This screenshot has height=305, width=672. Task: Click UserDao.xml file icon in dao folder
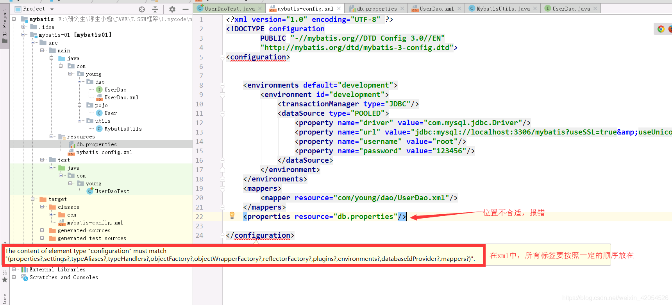coord(99,97)
